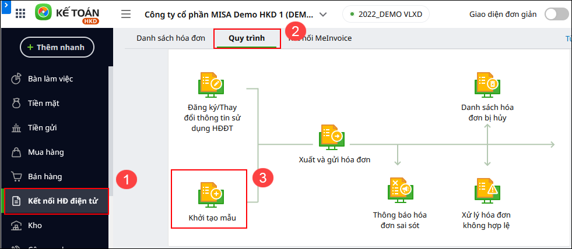The image size is (572, 249).
Task: Open Tiền mặt in sidebar
Action: tap(55, 104)
